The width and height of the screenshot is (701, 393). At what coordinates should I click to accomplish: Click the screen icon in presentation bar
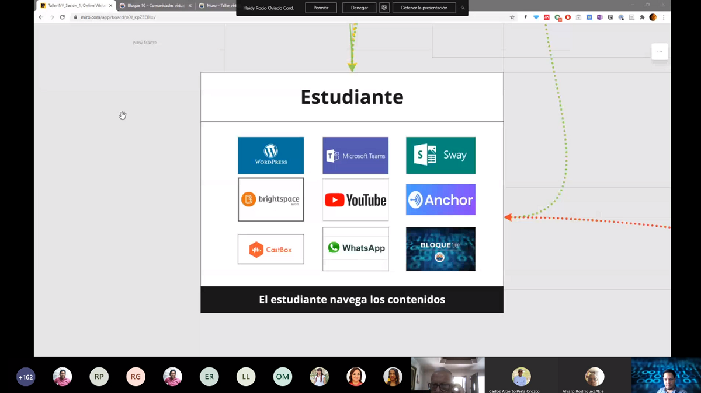tap(384, 8)
